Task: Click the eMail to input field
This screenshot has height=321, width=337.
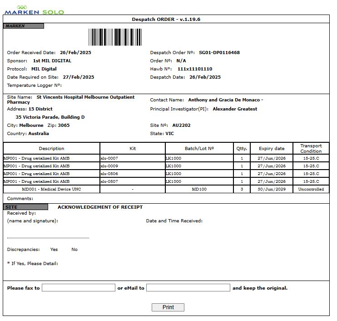Action: point(188,288)
